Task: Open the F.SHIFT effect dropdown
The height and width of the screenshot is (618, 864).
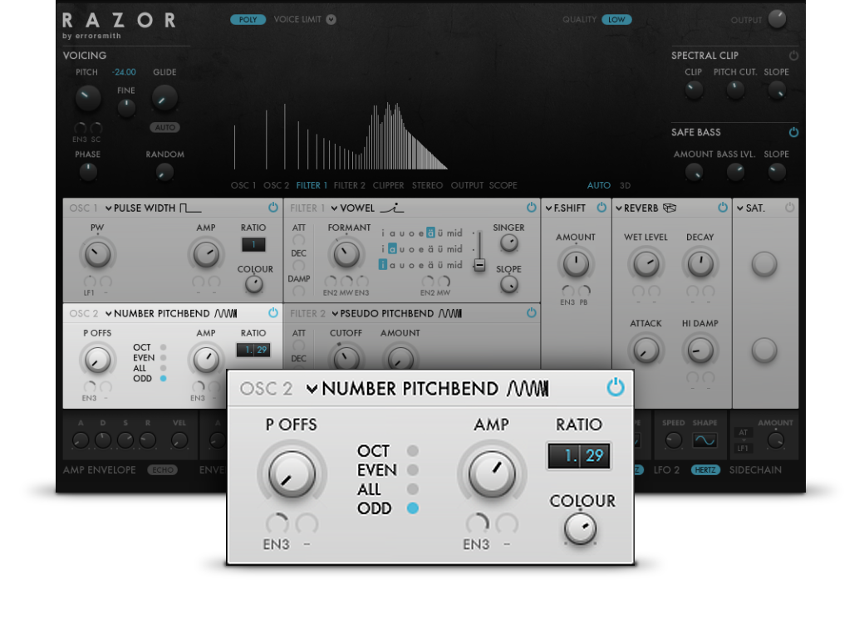Action: pos(549,208)
